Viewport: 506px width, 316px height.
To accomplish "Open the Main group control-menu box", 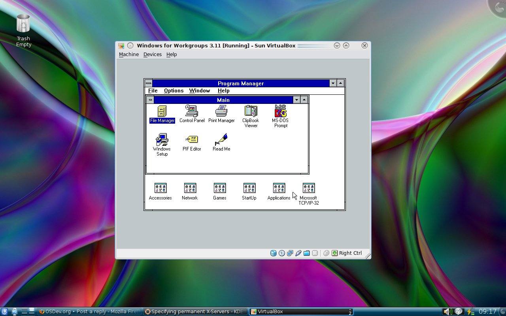I will coord(150,100).
